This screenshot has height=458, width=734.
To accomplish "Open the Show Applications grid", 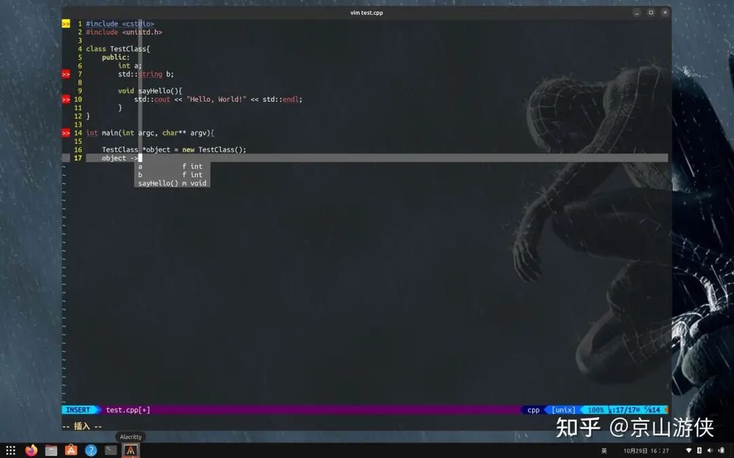I will click(x=11, y=450).
